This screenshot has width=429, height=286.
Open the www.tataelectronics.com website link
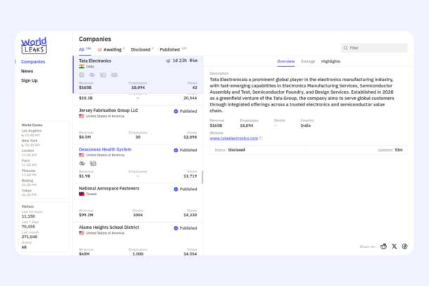coord(234,138)
